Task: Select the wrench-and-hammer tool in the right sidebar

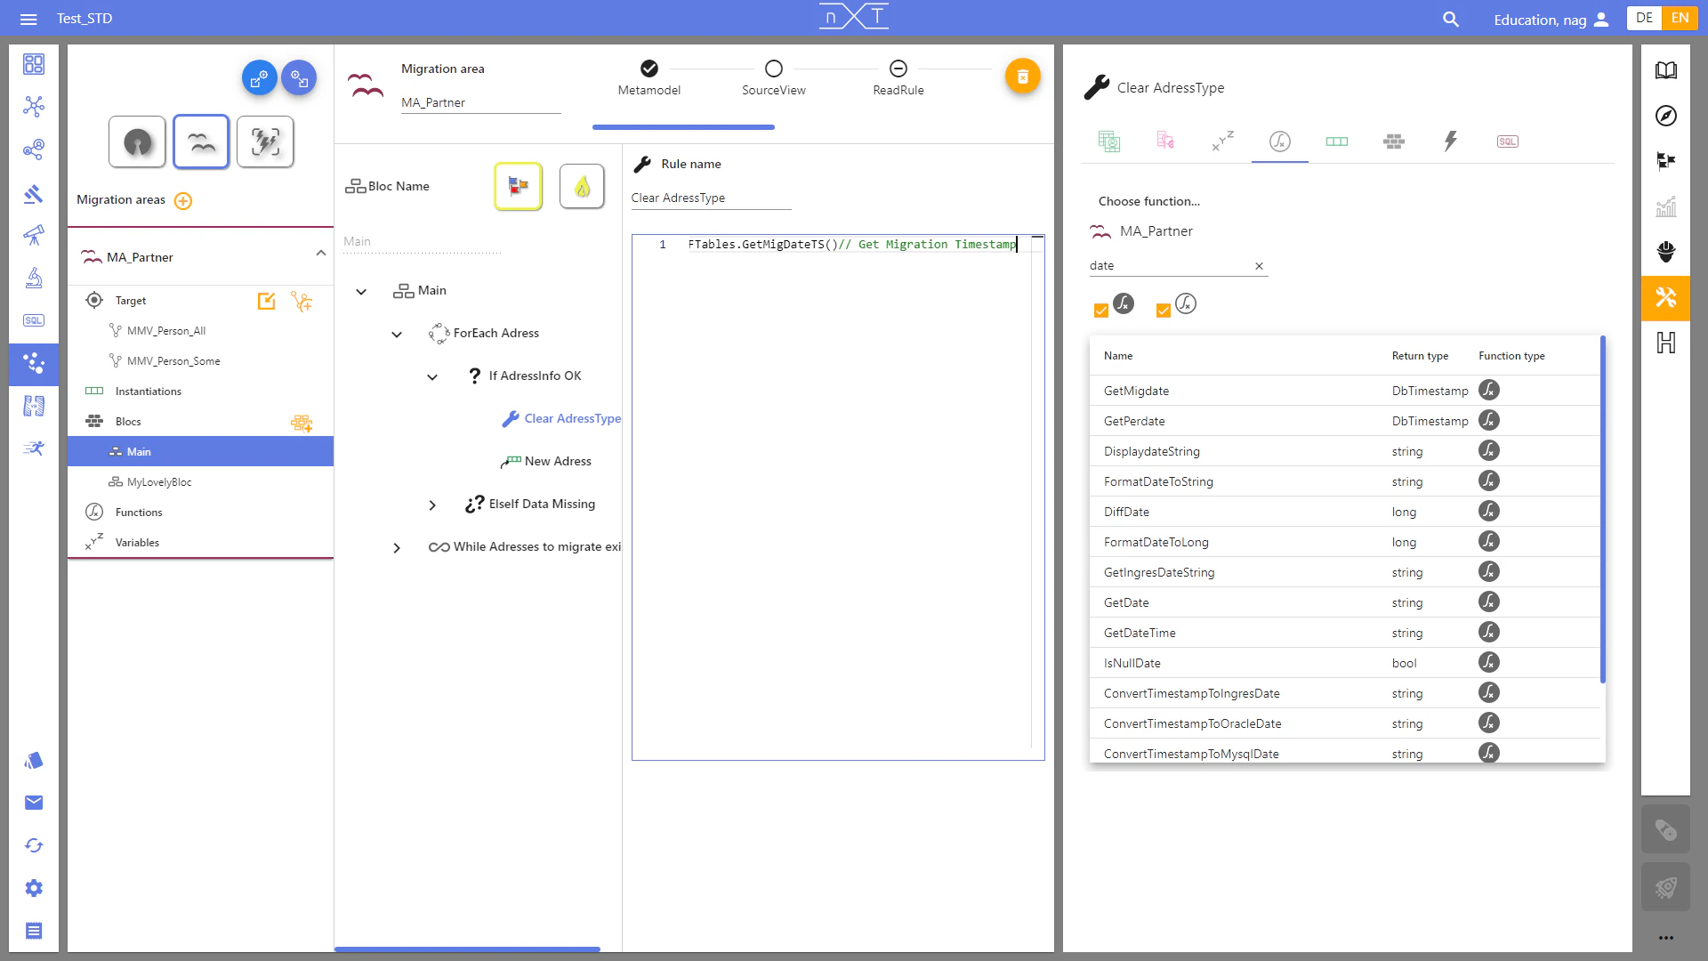Action: pyautogui.click(x=1666, y=298)
